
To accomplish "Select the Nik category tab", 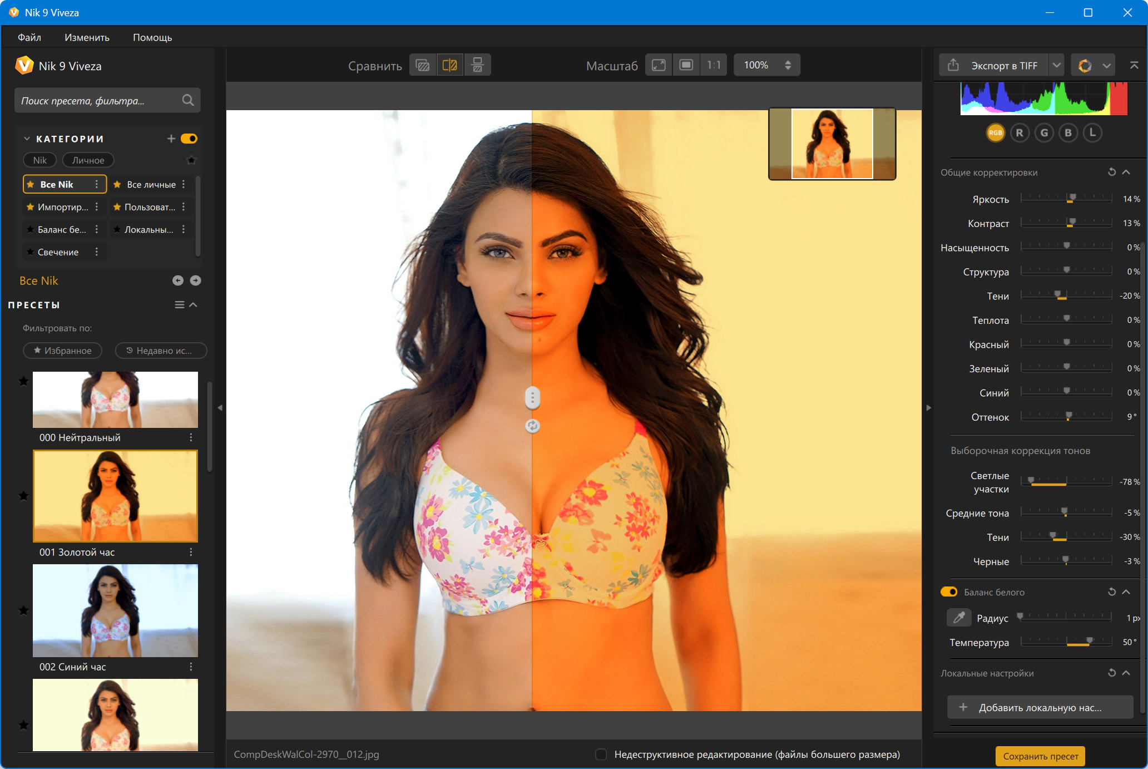I will click(40, 160).
